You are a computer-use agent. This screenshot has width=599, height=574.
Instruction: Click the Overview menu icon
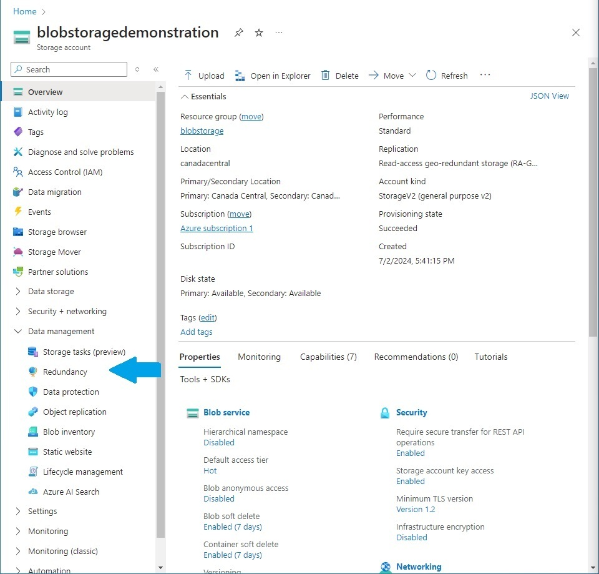pos(18,92)
